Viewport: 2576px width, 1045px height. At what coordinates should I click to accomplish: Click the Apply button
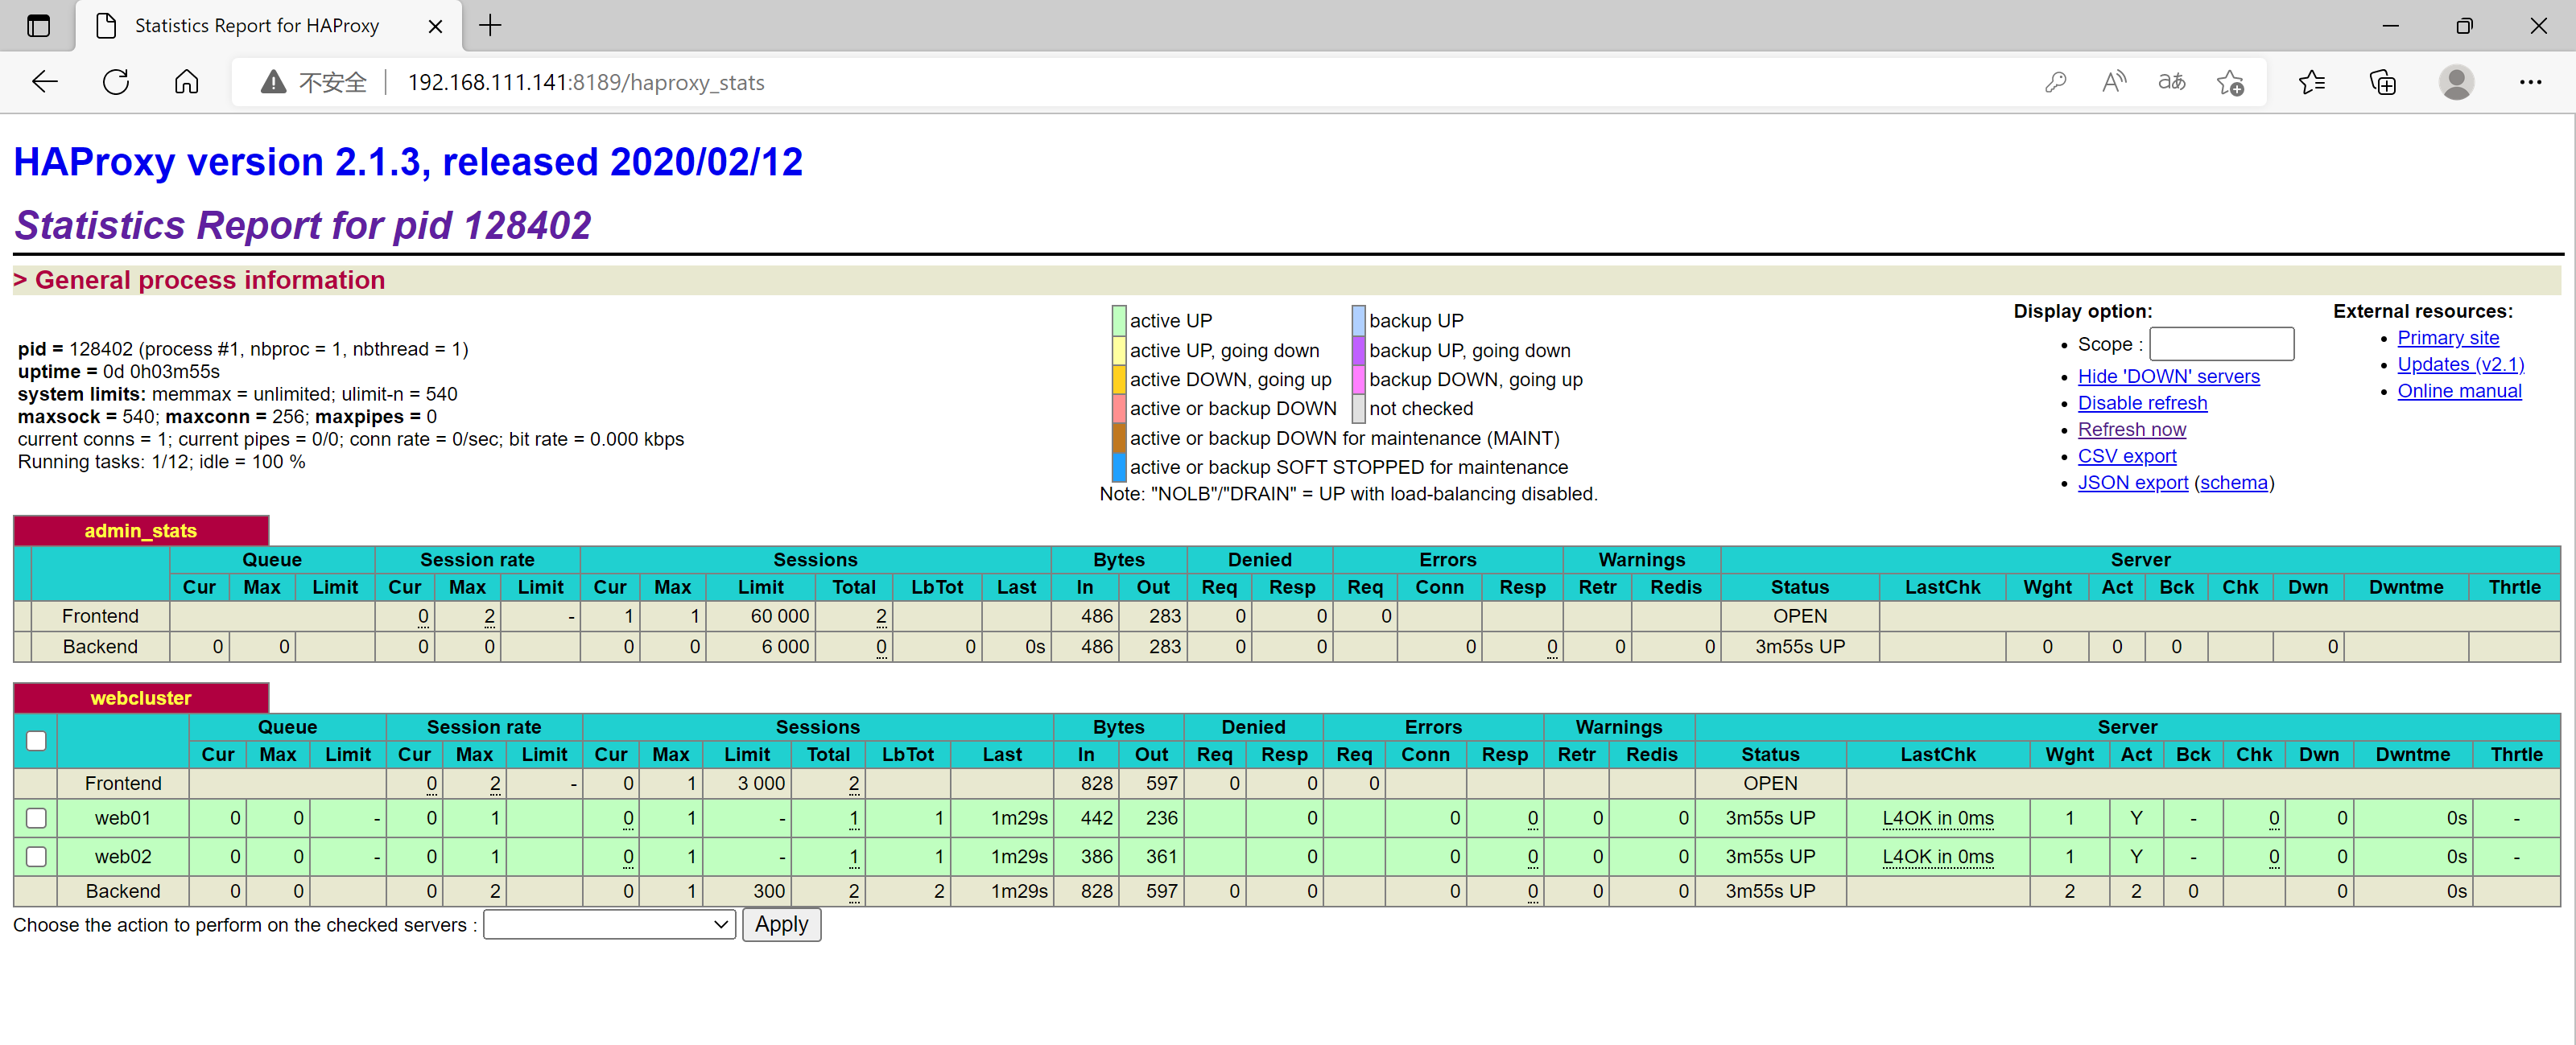pos(781,924)
